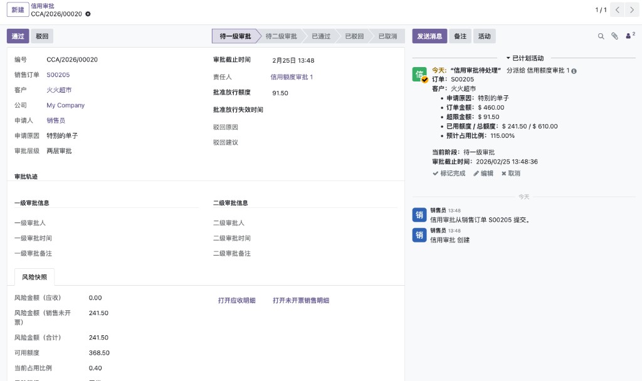Click the 批准放行额度 value 91.50

tap(280, 93)
